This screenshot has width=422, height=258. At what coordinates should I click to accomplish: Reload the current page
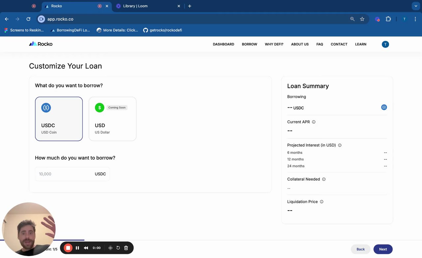[28, 19]
